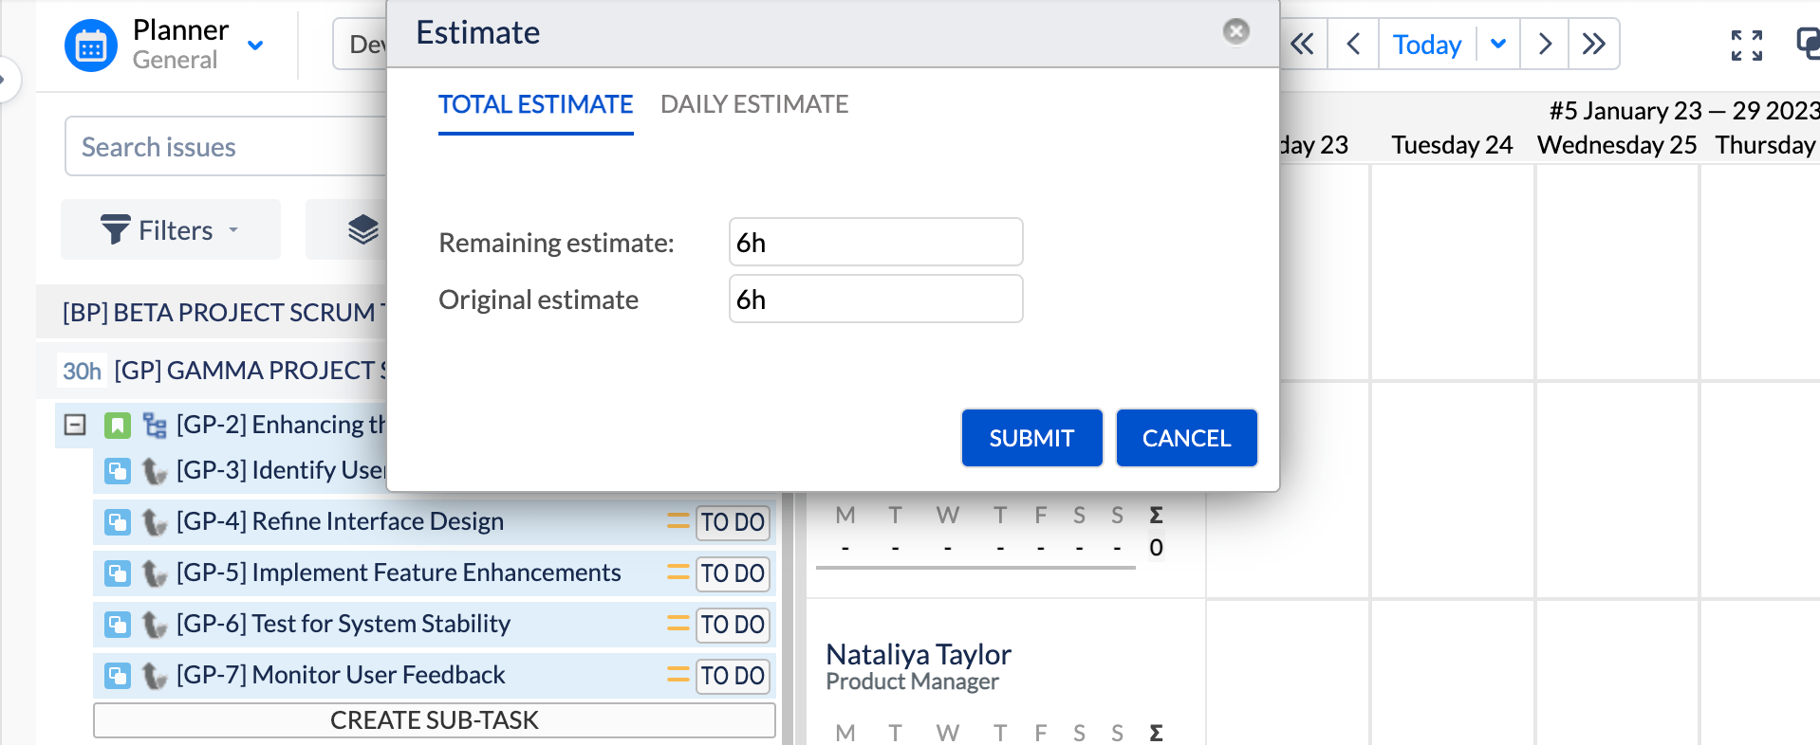Click the Planner calendar app icon
1820x745 pixels.
coord(91,45)
